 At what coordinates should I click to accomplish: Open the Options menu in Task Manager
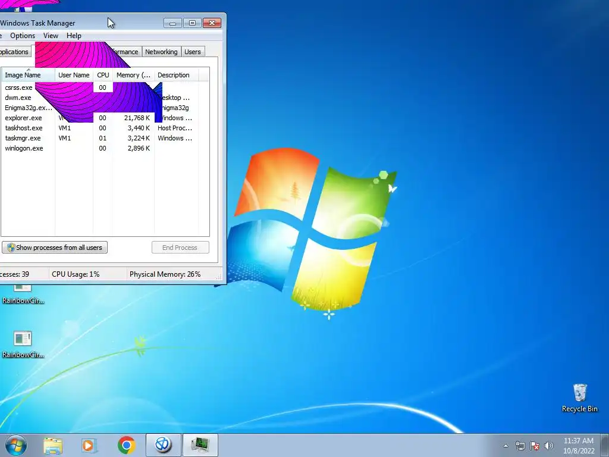[x=23, y=36]
